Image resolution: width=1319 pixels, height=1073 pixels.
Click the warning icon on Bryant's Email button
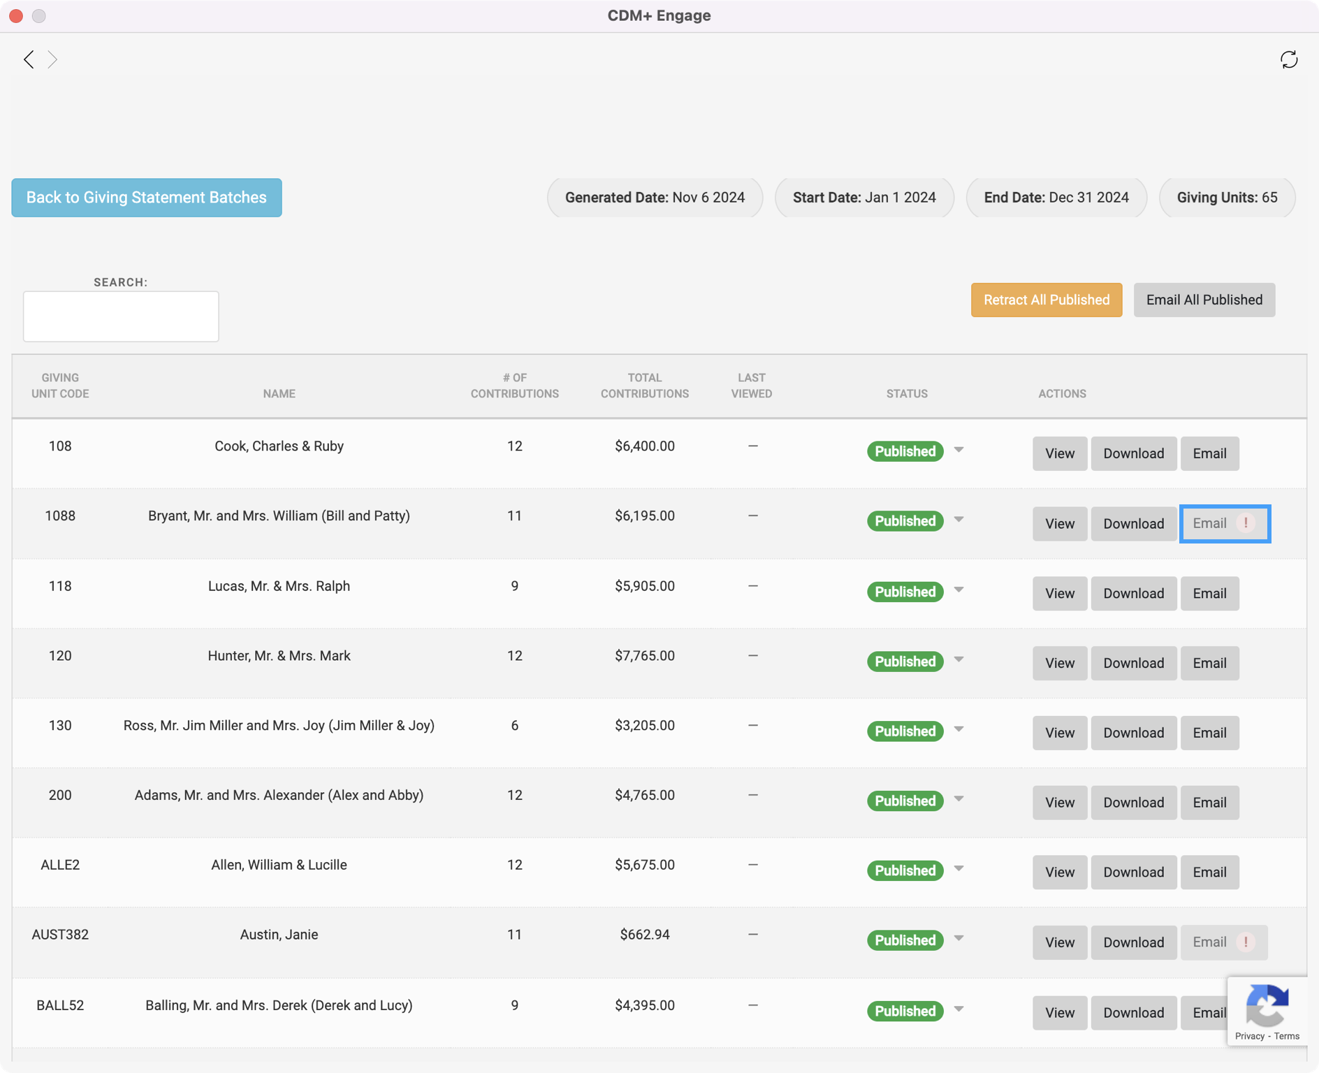click(1246, 523)
